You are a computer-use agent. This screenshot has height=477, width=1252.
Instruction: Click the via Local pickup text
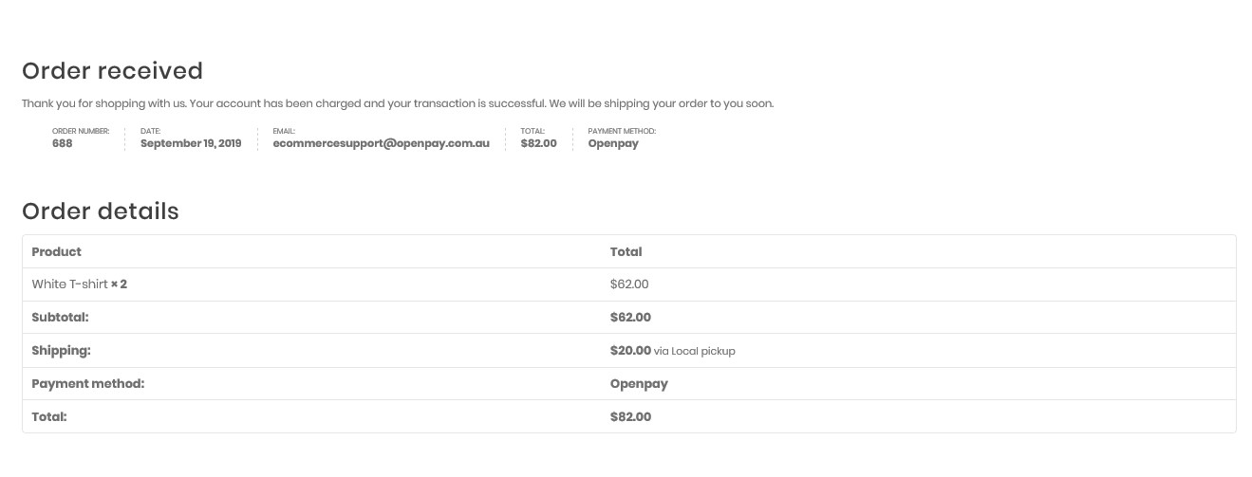(x=695, y=352)
